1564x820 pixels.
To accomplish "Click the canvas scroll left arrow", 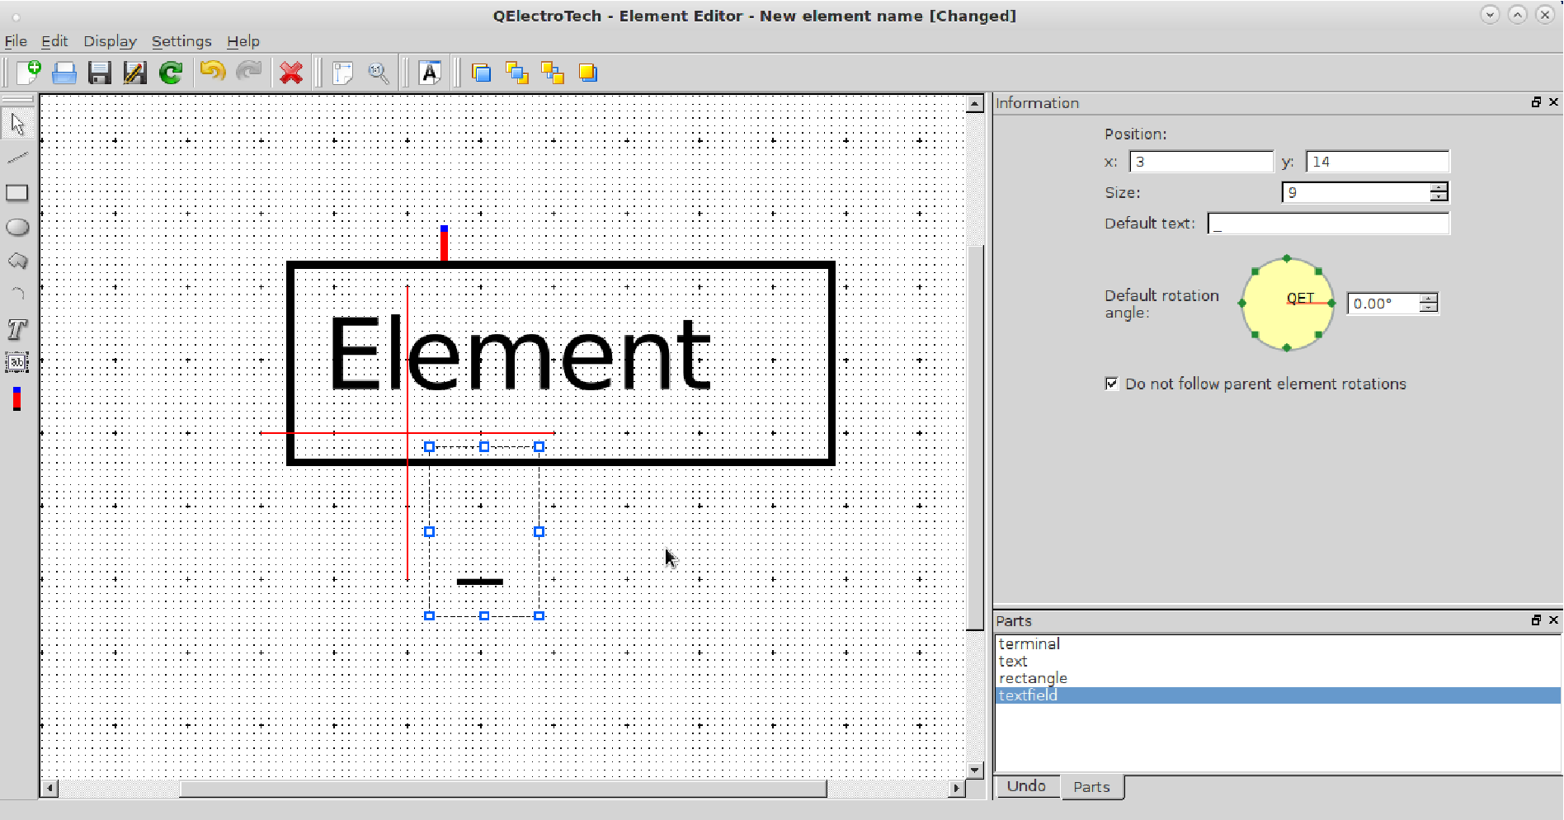I will click(49, 789).
